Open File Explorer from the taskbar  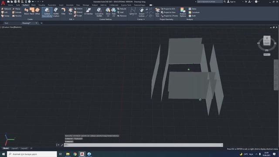coord(68,154)
